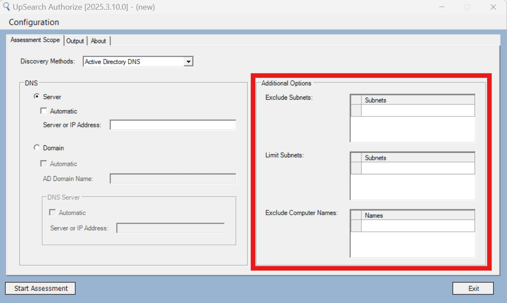The image size is (507, 303).
Task: Enable Automatic under the Server option
Action: tap(44, 111)
